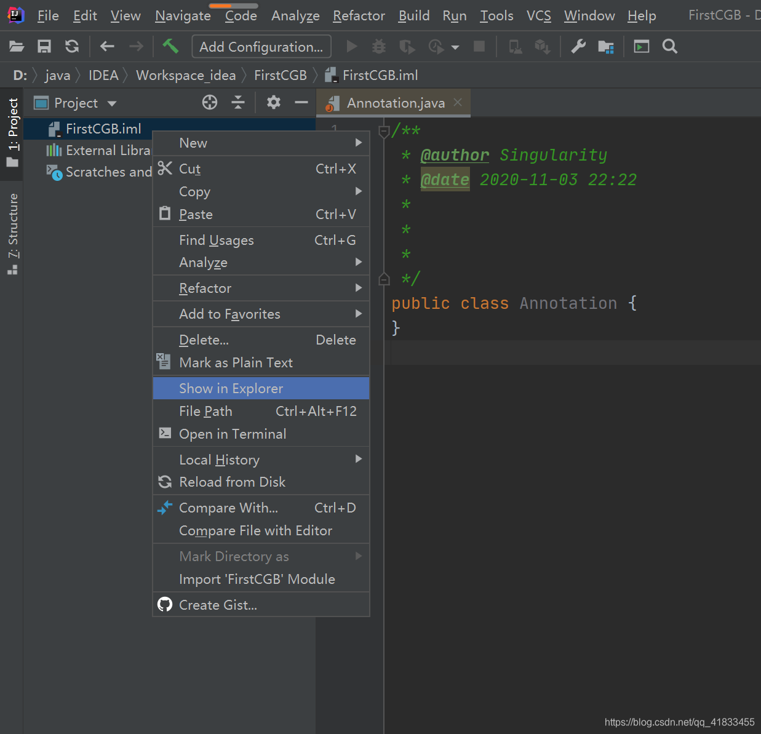This screenshot has height=734, width=761.
Task: Click the Run play icon
Action: pyautogui.click(x=352, y=46)
